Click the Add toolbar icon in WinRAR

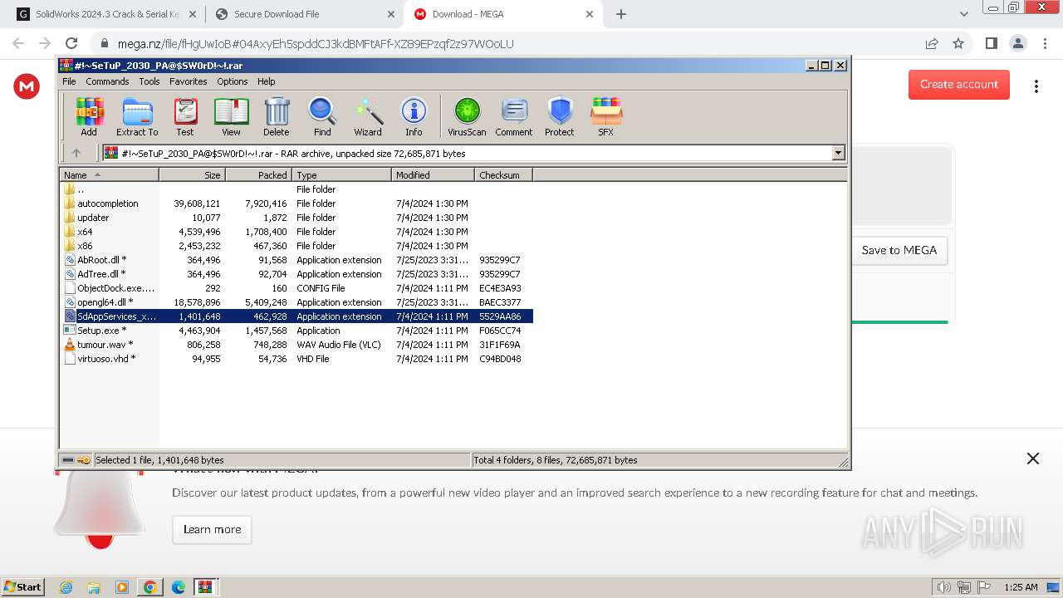coord(89,116)
